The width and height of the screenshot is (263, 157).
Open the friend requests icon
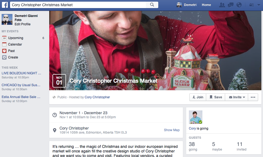222,5
